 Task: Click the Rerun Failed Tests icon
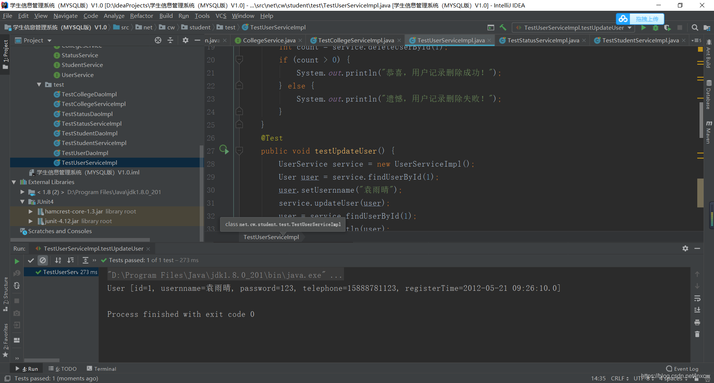click(17, 273)
